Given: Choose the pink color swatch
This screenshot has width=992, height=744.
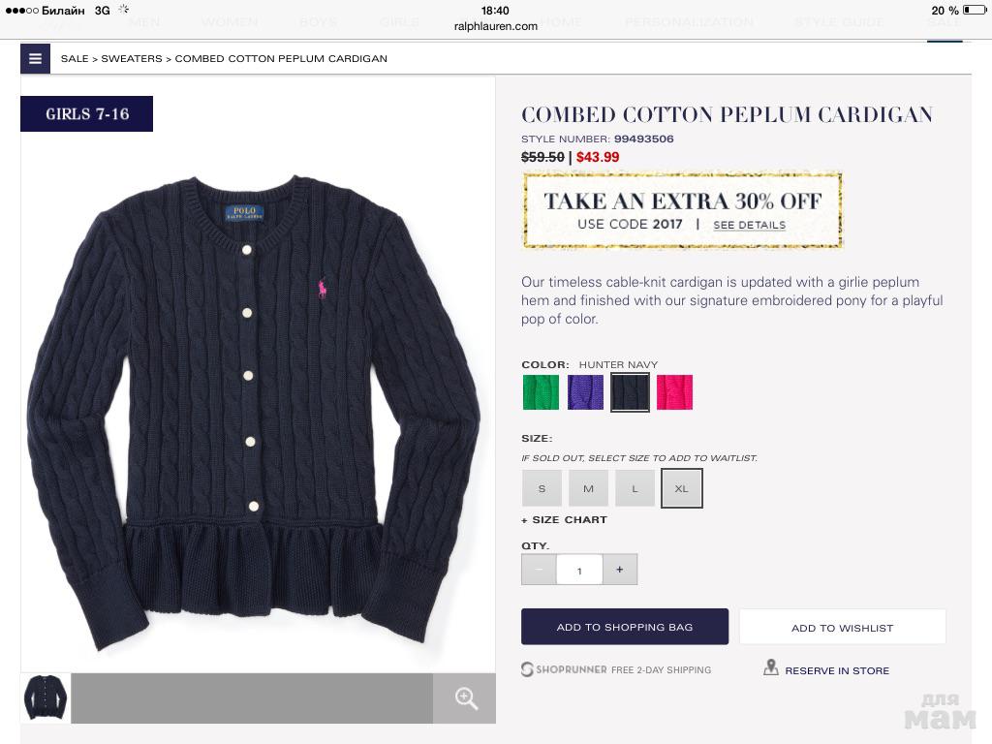Looking at the screenshot, I should [674, 392].
